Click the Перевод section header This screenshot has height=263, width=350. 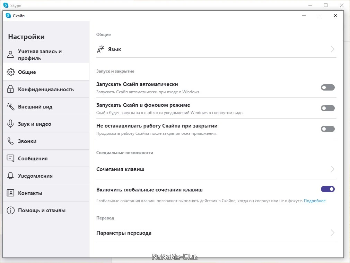pos(105,218)
